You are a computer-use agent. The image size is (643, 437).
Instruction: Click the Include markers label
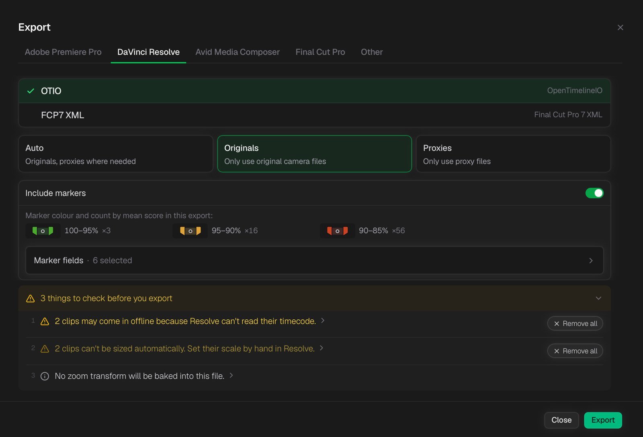(55, 193)
